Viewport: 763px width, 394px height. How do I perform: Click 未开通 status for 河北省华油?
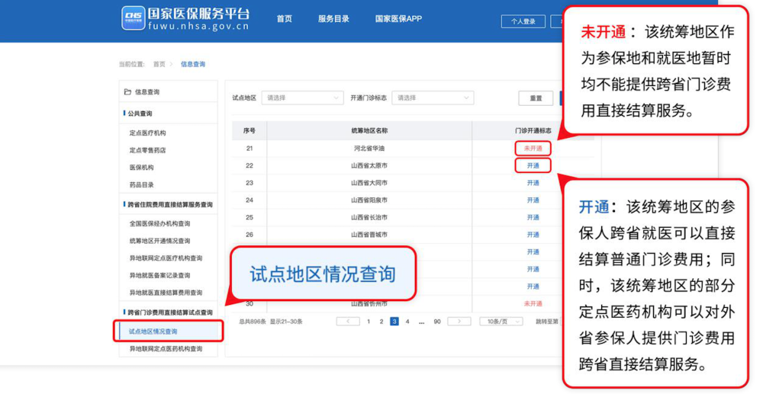(533, 148)
